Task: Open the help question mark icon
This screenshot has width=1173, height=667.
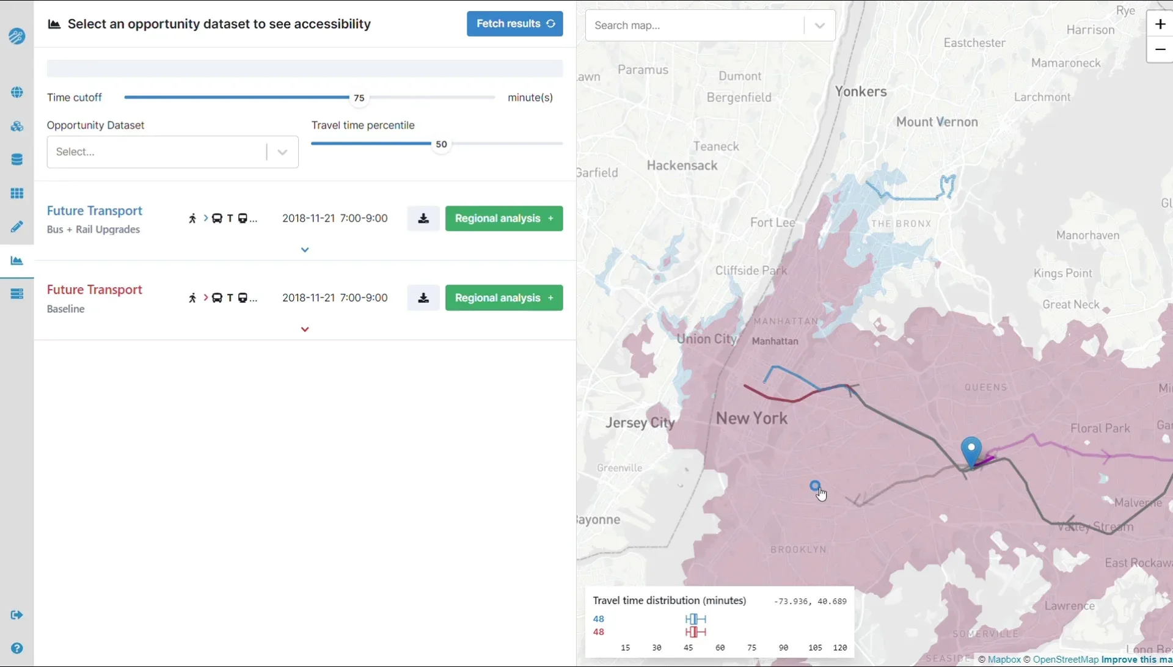Action: pos(16,648)
